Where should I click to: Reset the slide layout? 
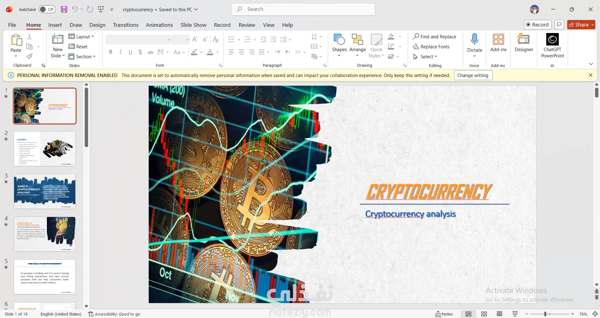pos(78,46)
